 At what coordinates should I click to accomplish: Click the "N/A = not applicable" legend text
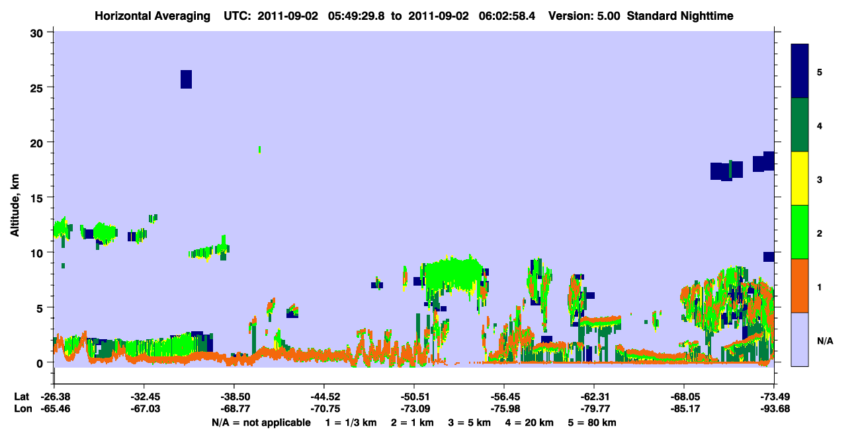click(261, 422)
